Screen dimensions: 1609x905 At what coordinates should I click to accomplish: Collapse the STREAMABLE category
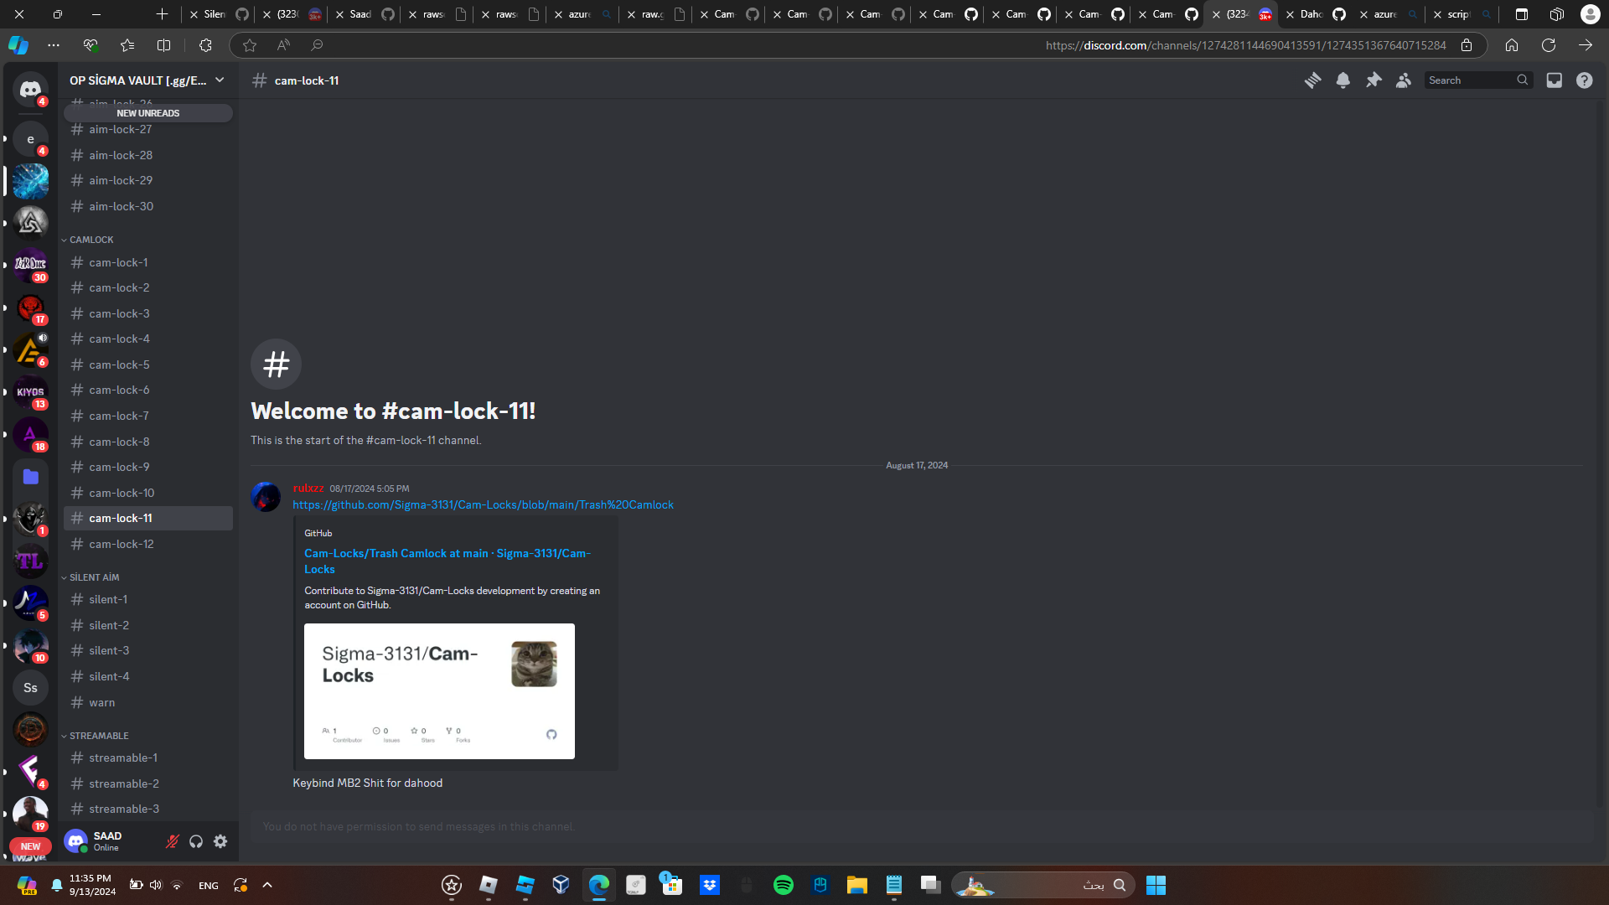[98, 736]
